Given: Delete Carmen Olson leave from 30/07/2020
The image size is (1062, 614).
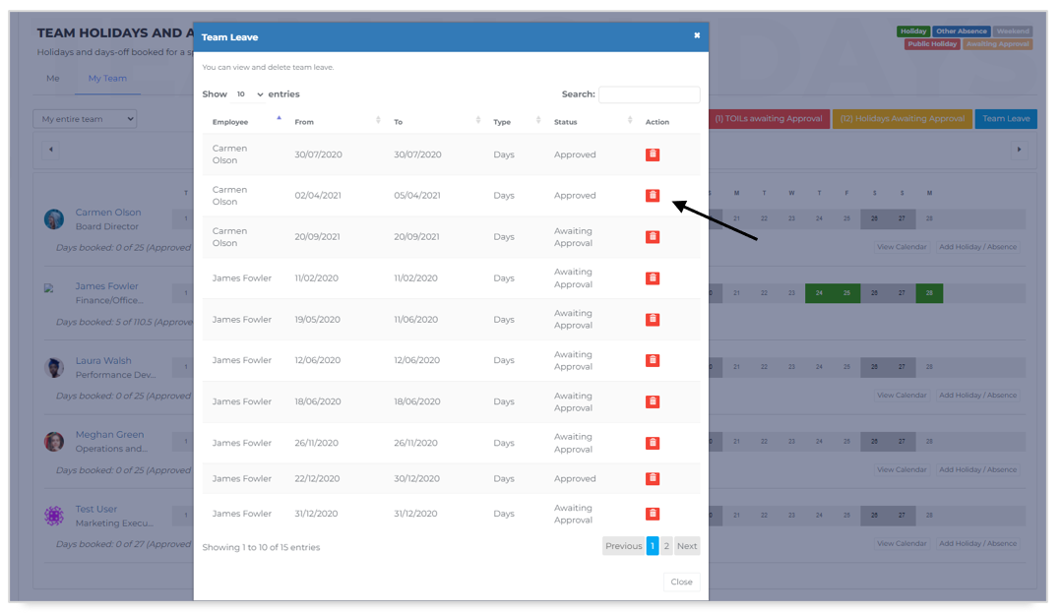Looking at the screenshot, I should click(x=653, y=154).
